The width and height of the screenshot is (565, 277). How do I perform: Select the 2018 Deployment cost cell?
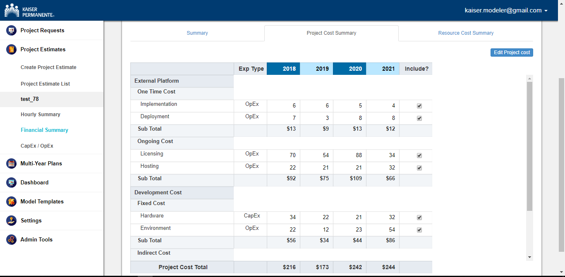click(284, 118)
